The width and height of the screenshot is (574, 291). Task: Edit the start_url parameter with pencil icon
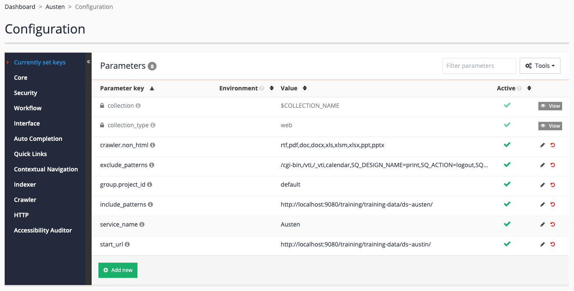click(542, 244)
